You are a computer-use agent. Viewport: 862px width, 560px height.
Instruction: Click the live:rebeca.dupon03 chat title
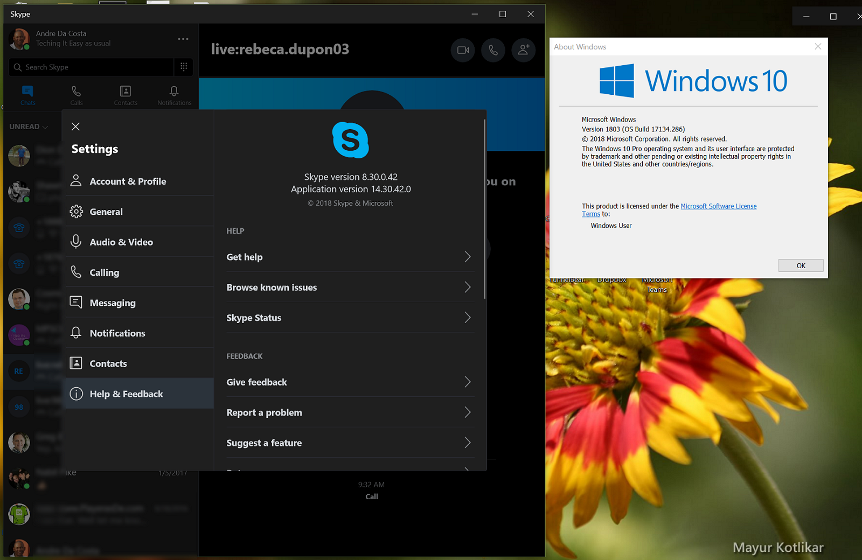pos(280,50)
